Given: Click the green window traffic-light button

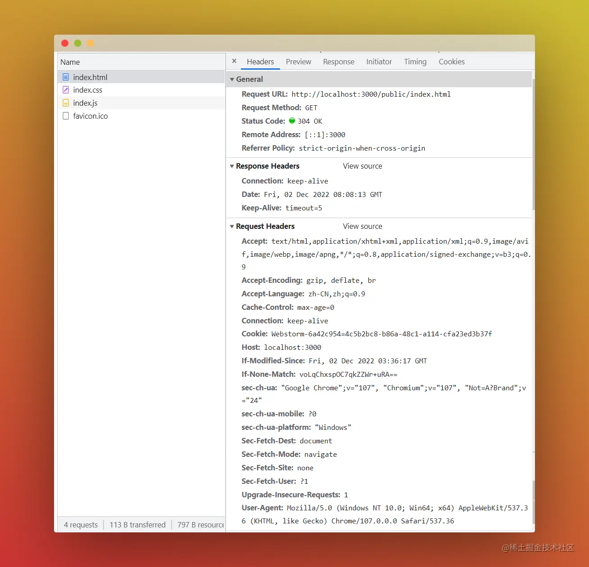Looking at the screenshot, I should point(77,43).
